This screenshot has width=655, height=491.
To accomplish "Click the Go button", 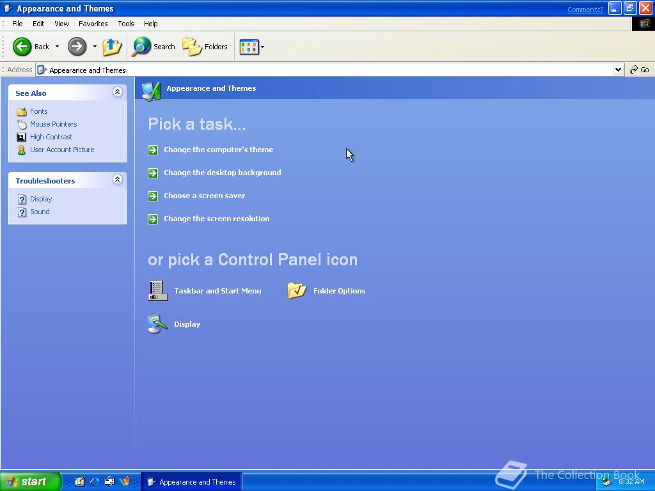I will pos(640,70).
